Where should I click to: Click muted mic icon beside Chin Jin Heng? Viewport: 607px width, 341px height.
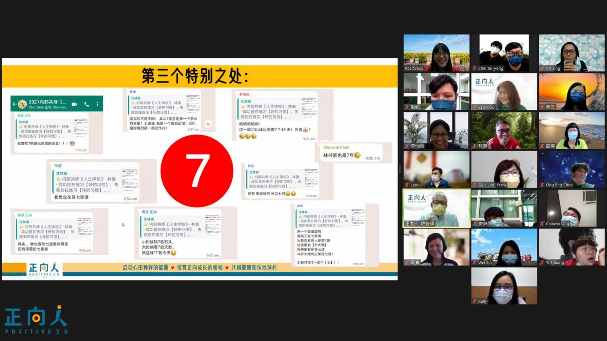click(x=475, y=68)
